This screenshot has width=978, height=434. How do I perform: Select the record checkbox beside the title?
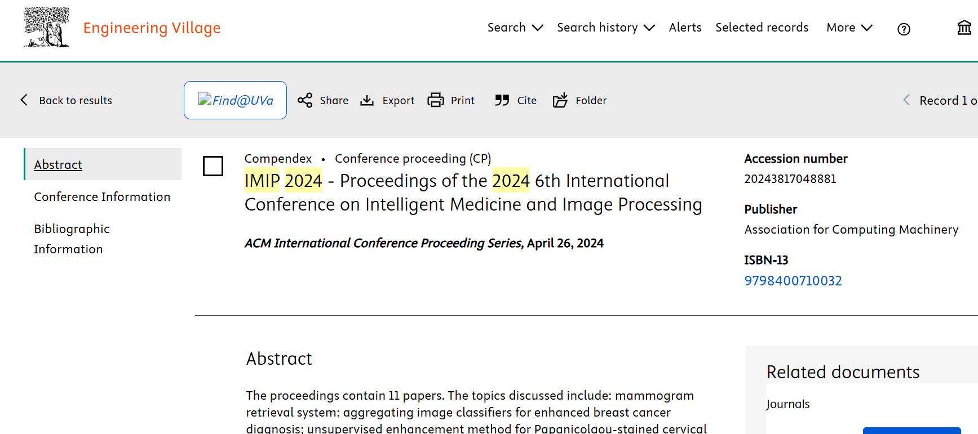[213, 166]
